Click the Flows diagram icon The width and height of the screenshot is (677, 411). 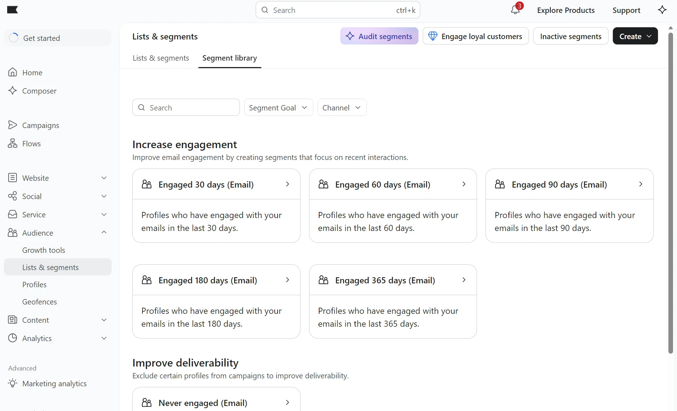[13, 143]
